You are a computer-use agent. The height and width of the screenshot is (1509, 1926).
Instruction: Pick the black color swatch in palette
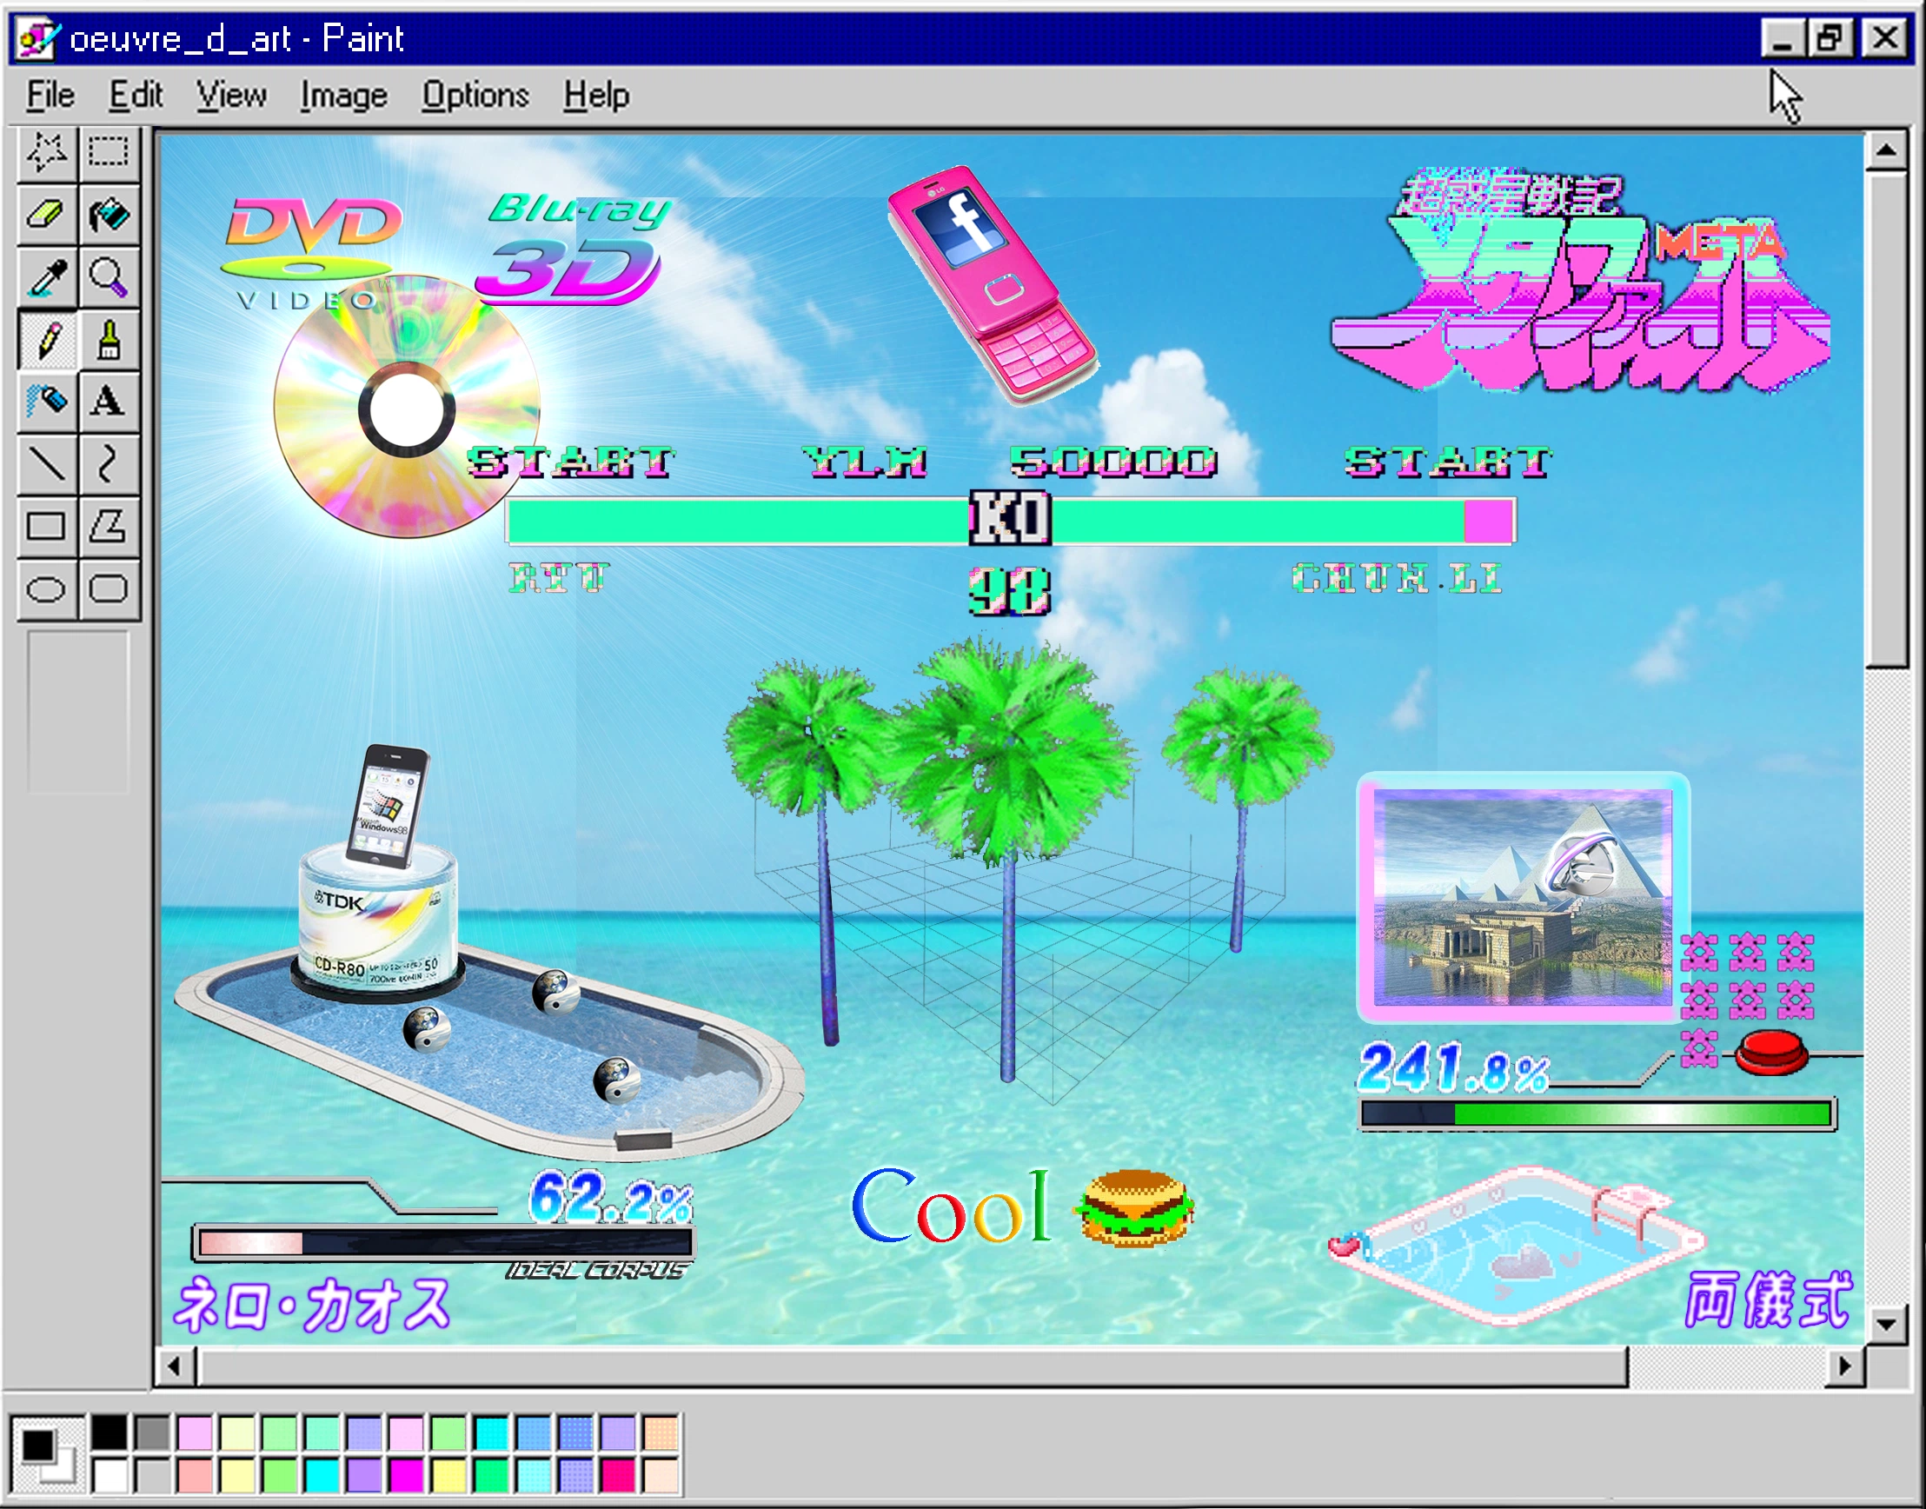pos(110,1433)
